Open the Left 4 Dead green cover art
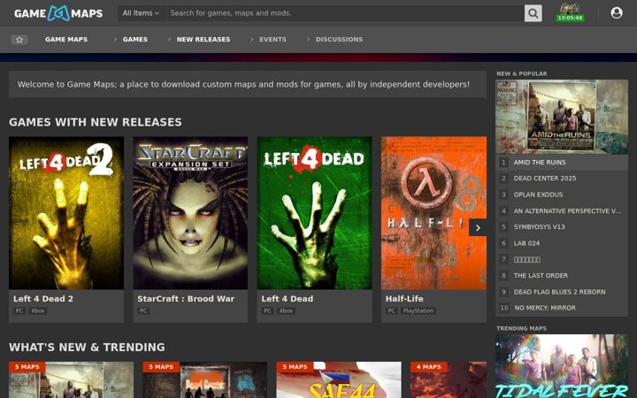 pyautogui.click(x=314, y=213)
